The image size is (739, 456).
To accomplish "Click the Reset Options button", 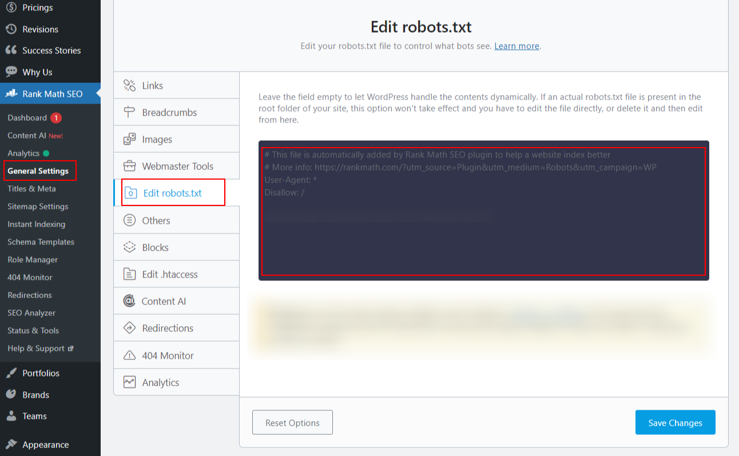I will coord(292,422).
